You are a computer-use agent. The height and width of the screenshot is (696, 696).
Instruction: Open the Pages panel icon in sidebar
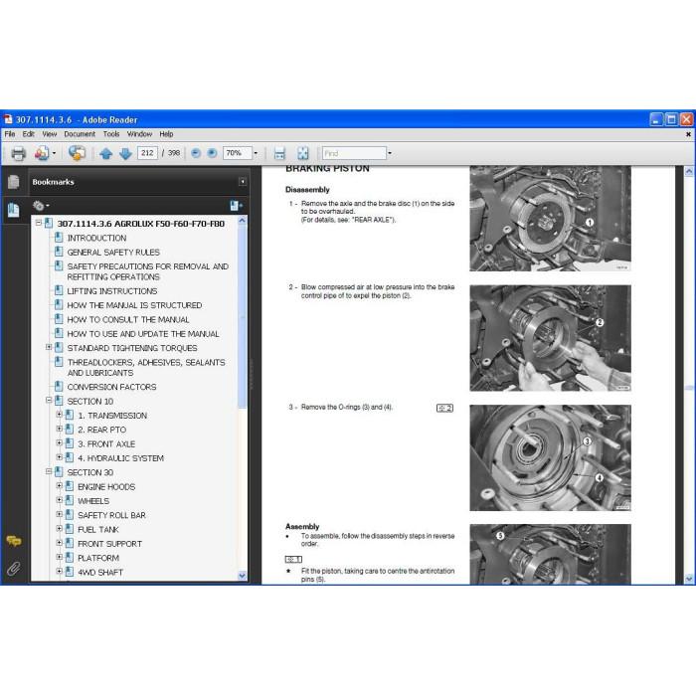click(13, 182)
